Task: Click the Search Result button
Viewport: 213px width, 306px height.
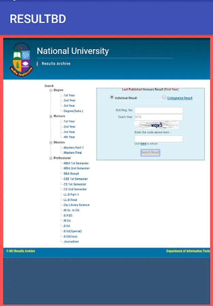Action: pos(150,153)
